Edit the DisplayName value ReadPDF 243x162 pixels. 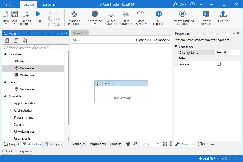point(228,52)
